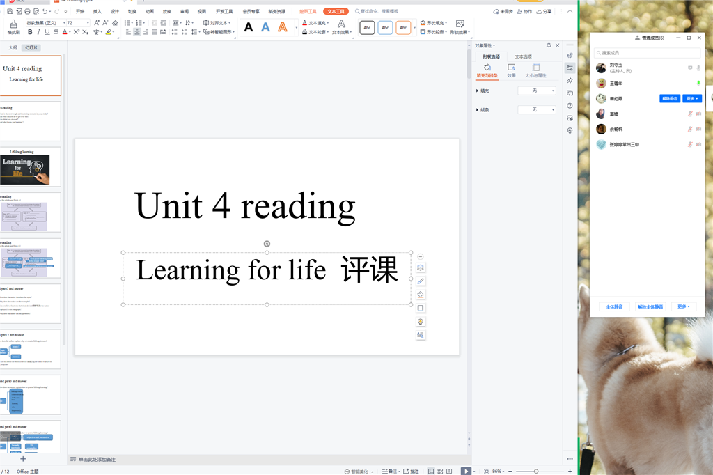This screenshot has width=713, height=475.
Task: Open the 线条 line type dropdown
Action: point(537,109)
